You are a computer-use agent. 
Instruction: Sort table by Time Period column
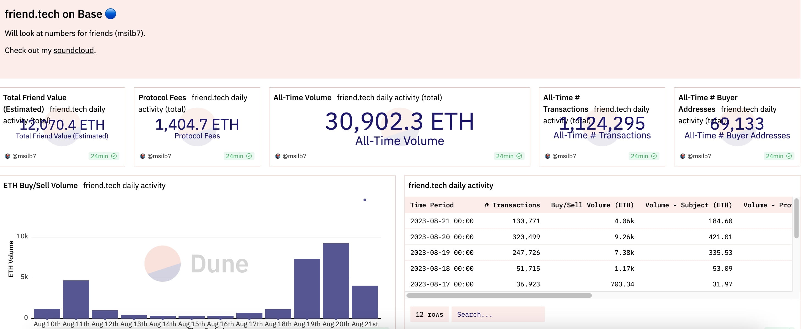(432, 205)
